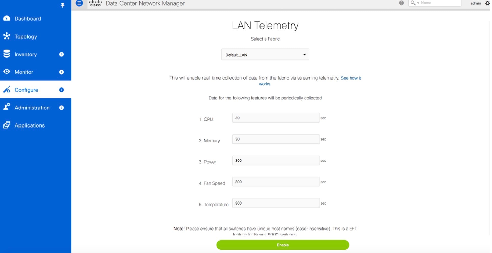The width and height of the screenshot is (492, 253).
Task: Click the Name search box
Action: click(x=440, y=3)
